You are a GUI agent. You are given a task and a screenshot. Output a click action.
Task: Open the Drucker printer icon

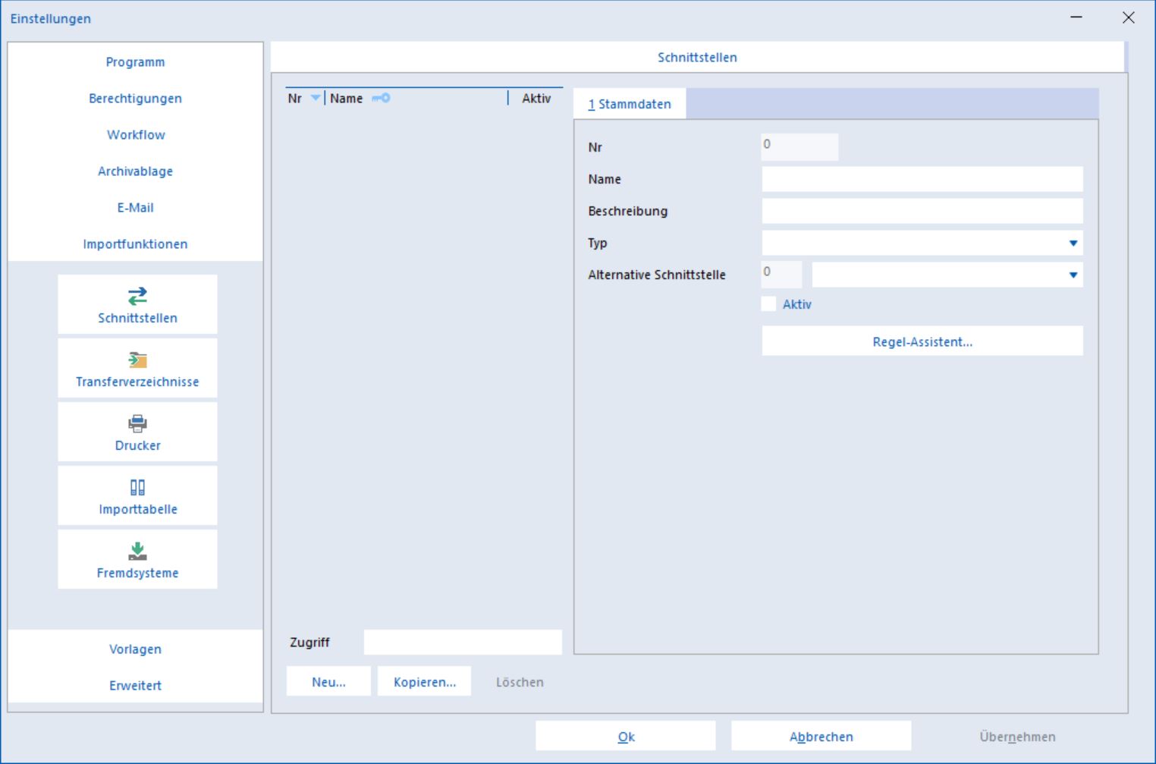click(137, 423)
